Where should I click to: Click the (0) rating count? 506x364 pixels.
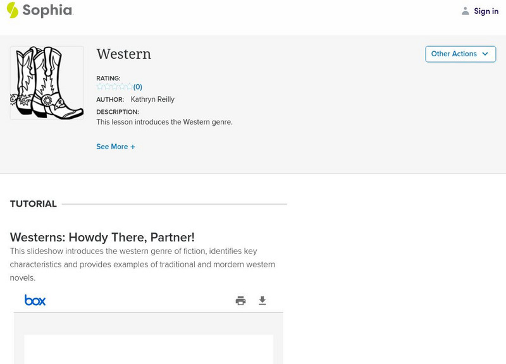pyautogui.click(x=138, y=87)
